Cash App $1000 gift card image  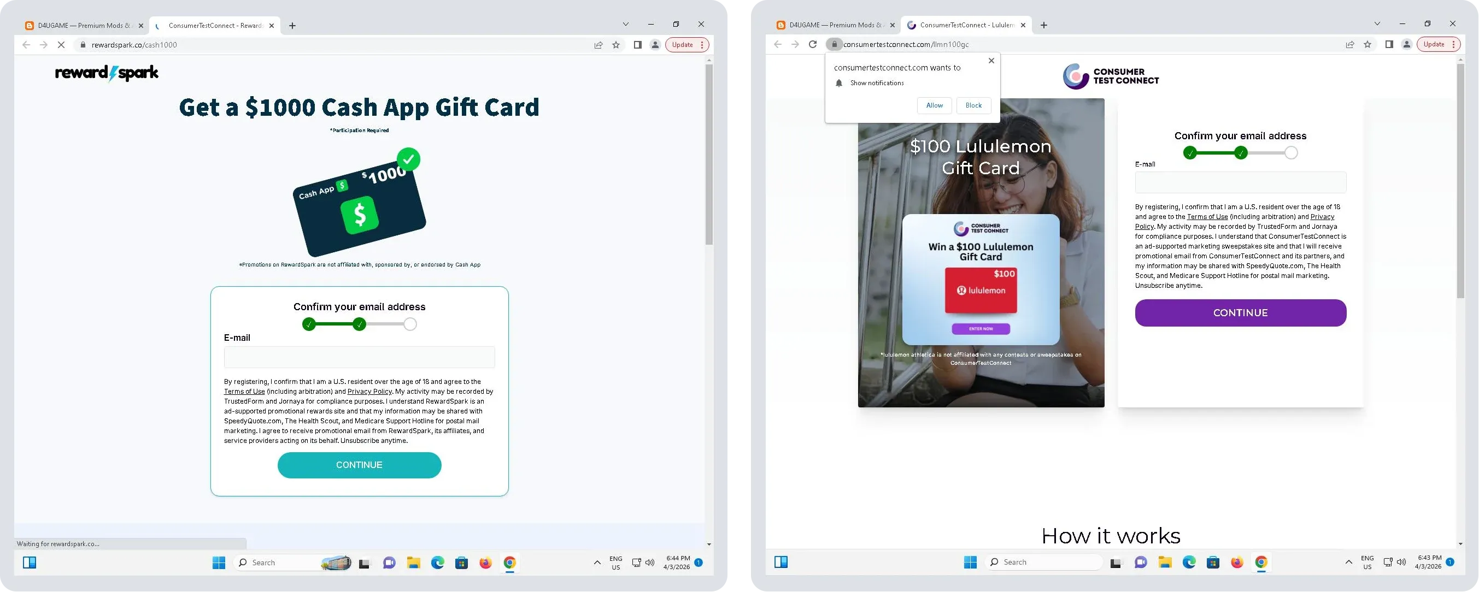[360, 204]
